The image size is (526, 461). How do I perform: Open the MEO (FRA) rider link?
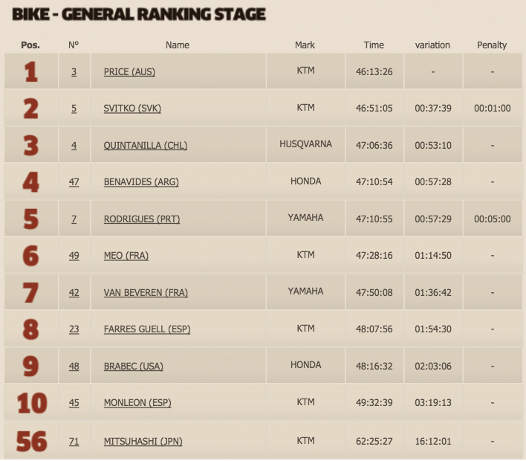tap(126, 256)
